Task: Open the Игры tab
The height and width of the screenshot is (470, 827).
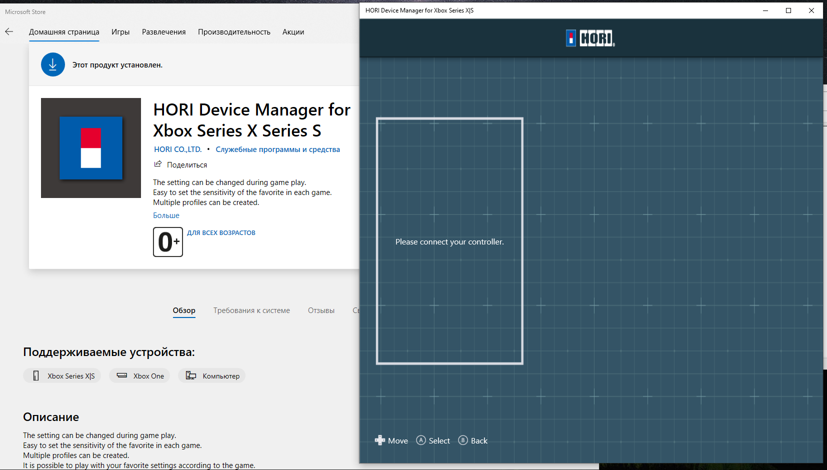Action: [120, 32]
